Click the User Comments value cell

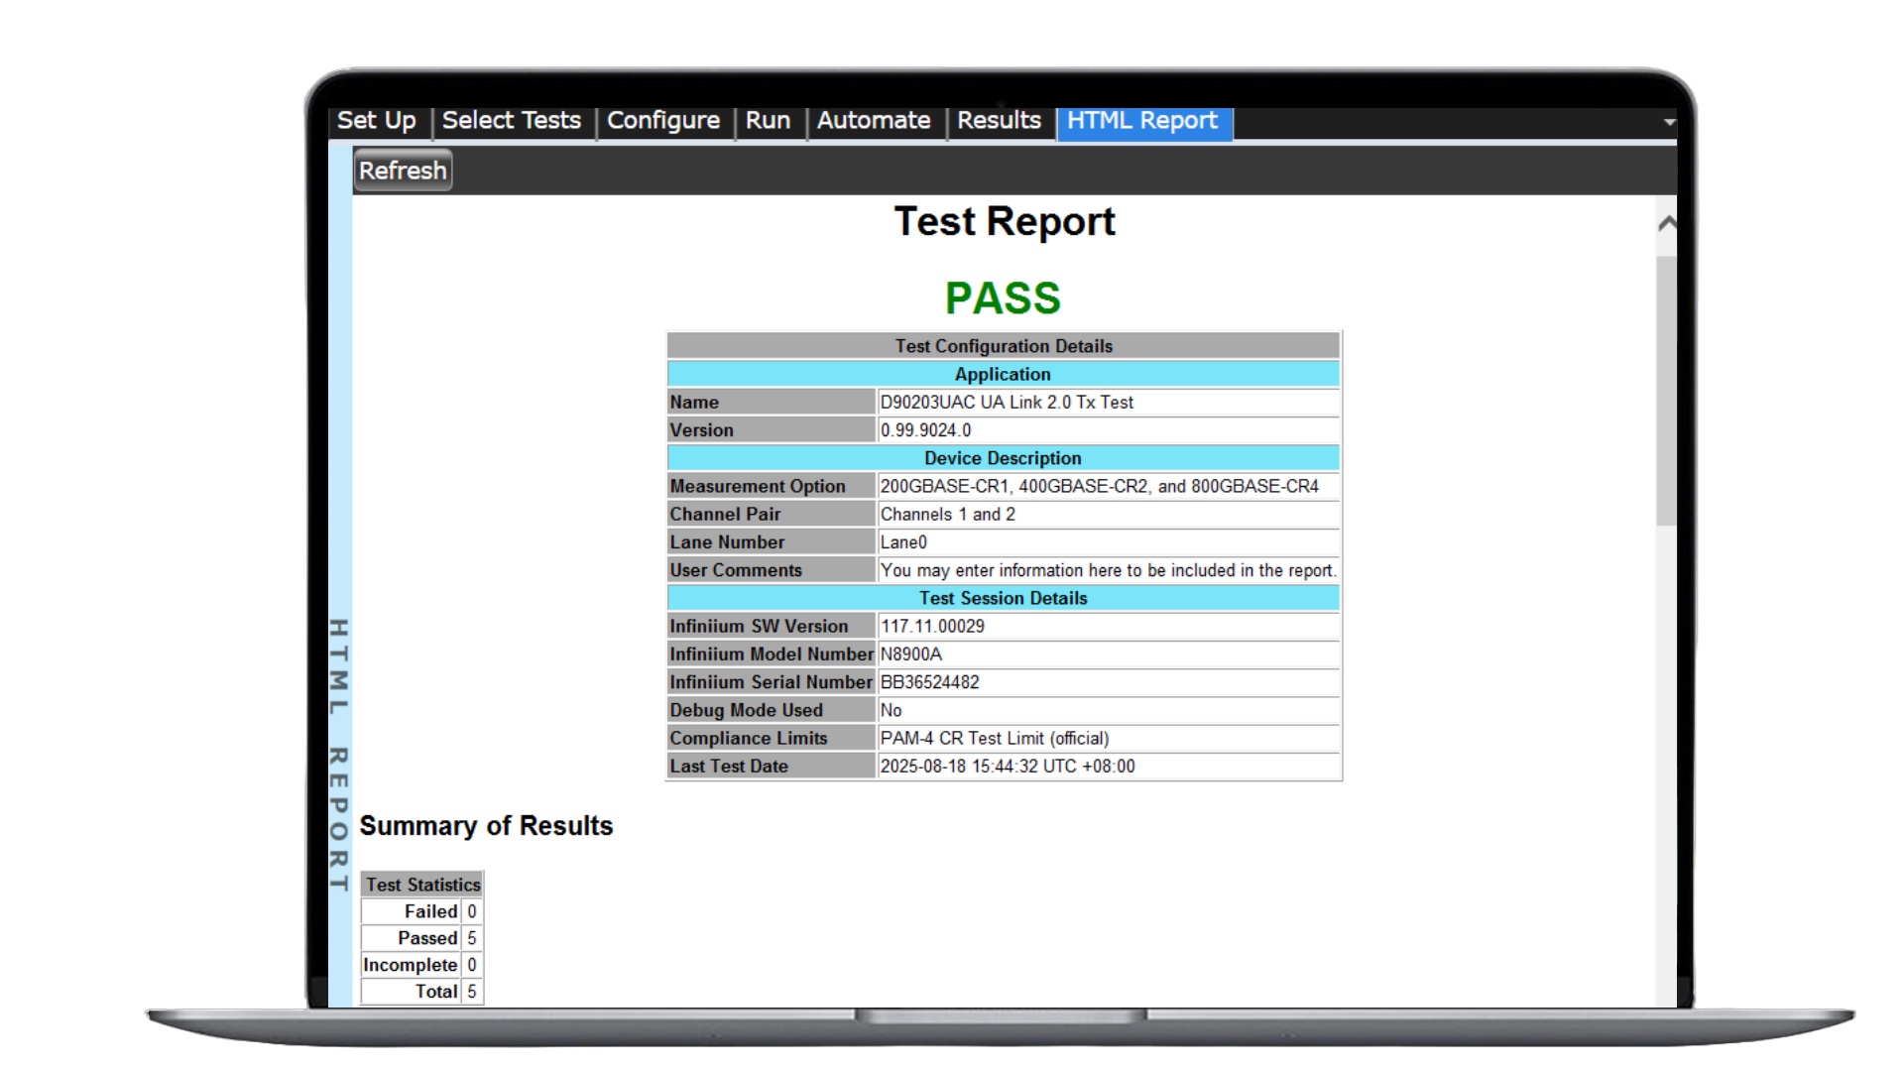[1107, 570]
